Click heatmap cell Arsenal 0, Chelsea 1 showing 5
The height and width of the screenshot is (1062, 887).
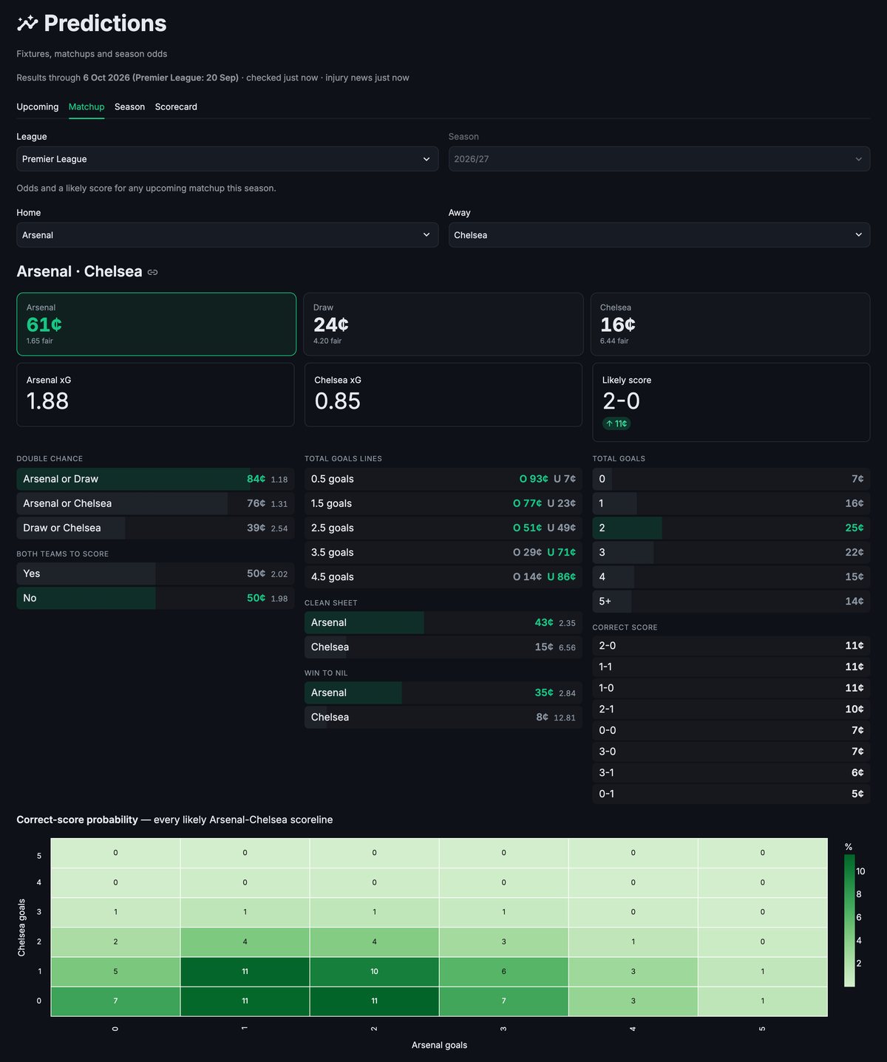pyautogui.click(x=115, y=971)
